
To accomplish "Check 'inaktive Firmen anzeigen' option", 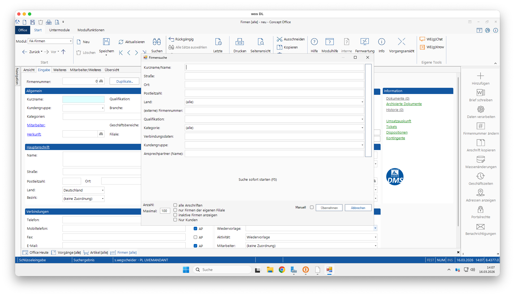I will (x=175, y=215).
